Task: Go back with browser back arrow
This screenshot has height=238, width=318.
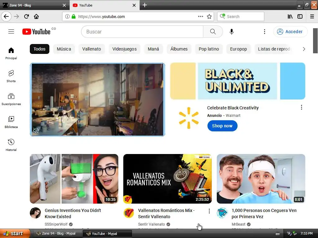Action: pyautogui.click(x=6, y=16)
